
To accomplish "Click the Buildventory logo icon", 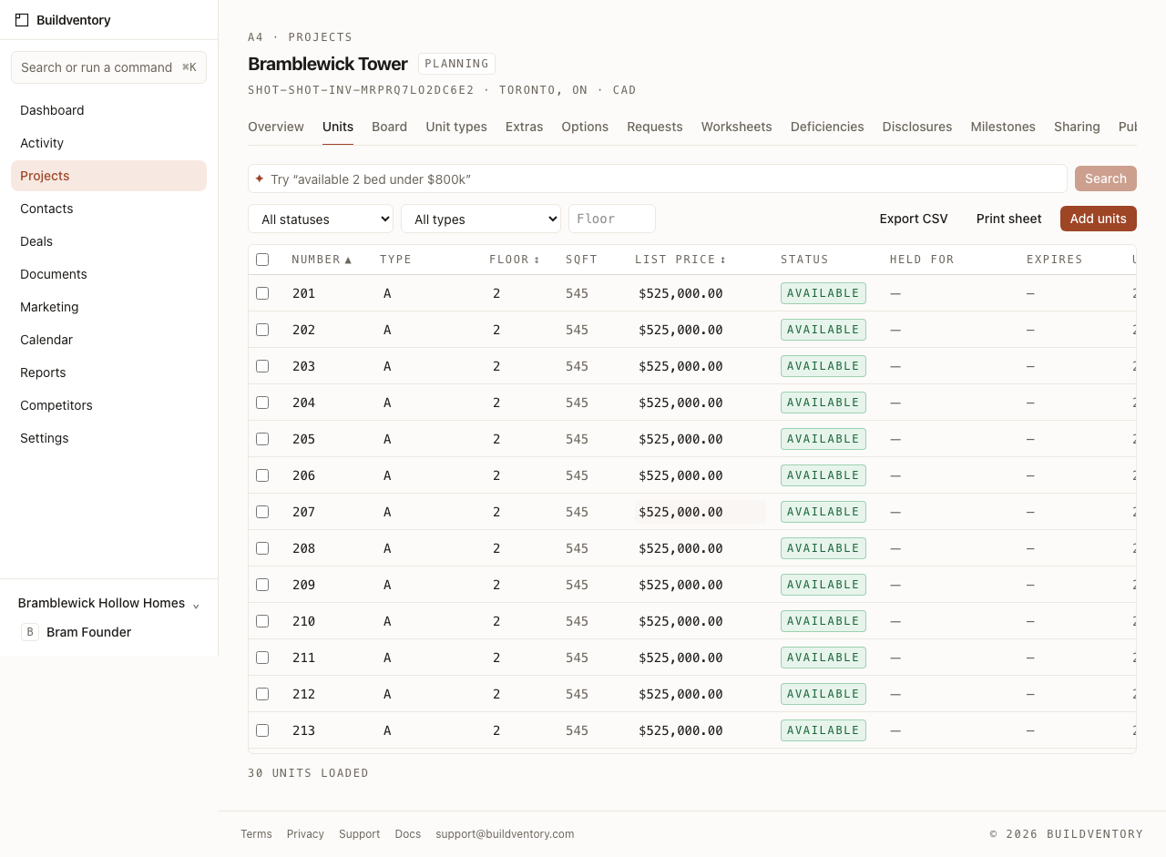I will click(x=22, y=20).
